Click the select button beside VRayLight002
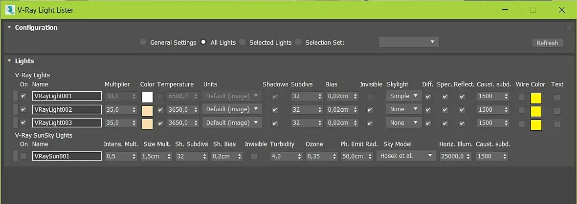Screen dimensions: 577x204 point(15,109)
